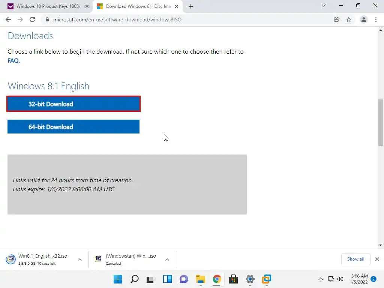Close the downloads bar
Image resolution: width=384 pixels, height=288 pixels.
click(377, 259)
